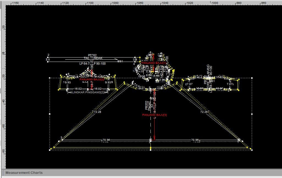
Task: Click the right-middle selection box handle
Action: (252, 114)
